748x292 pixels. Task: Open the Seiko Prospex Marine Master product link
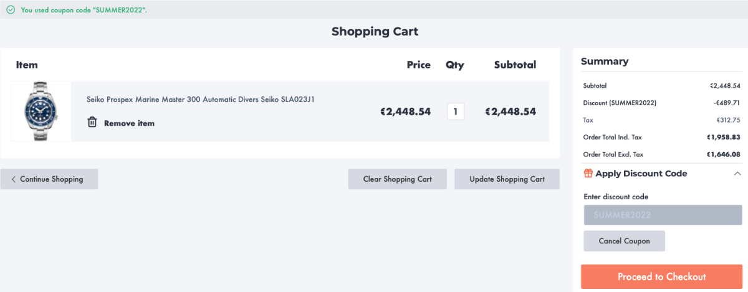coord(204,100)
